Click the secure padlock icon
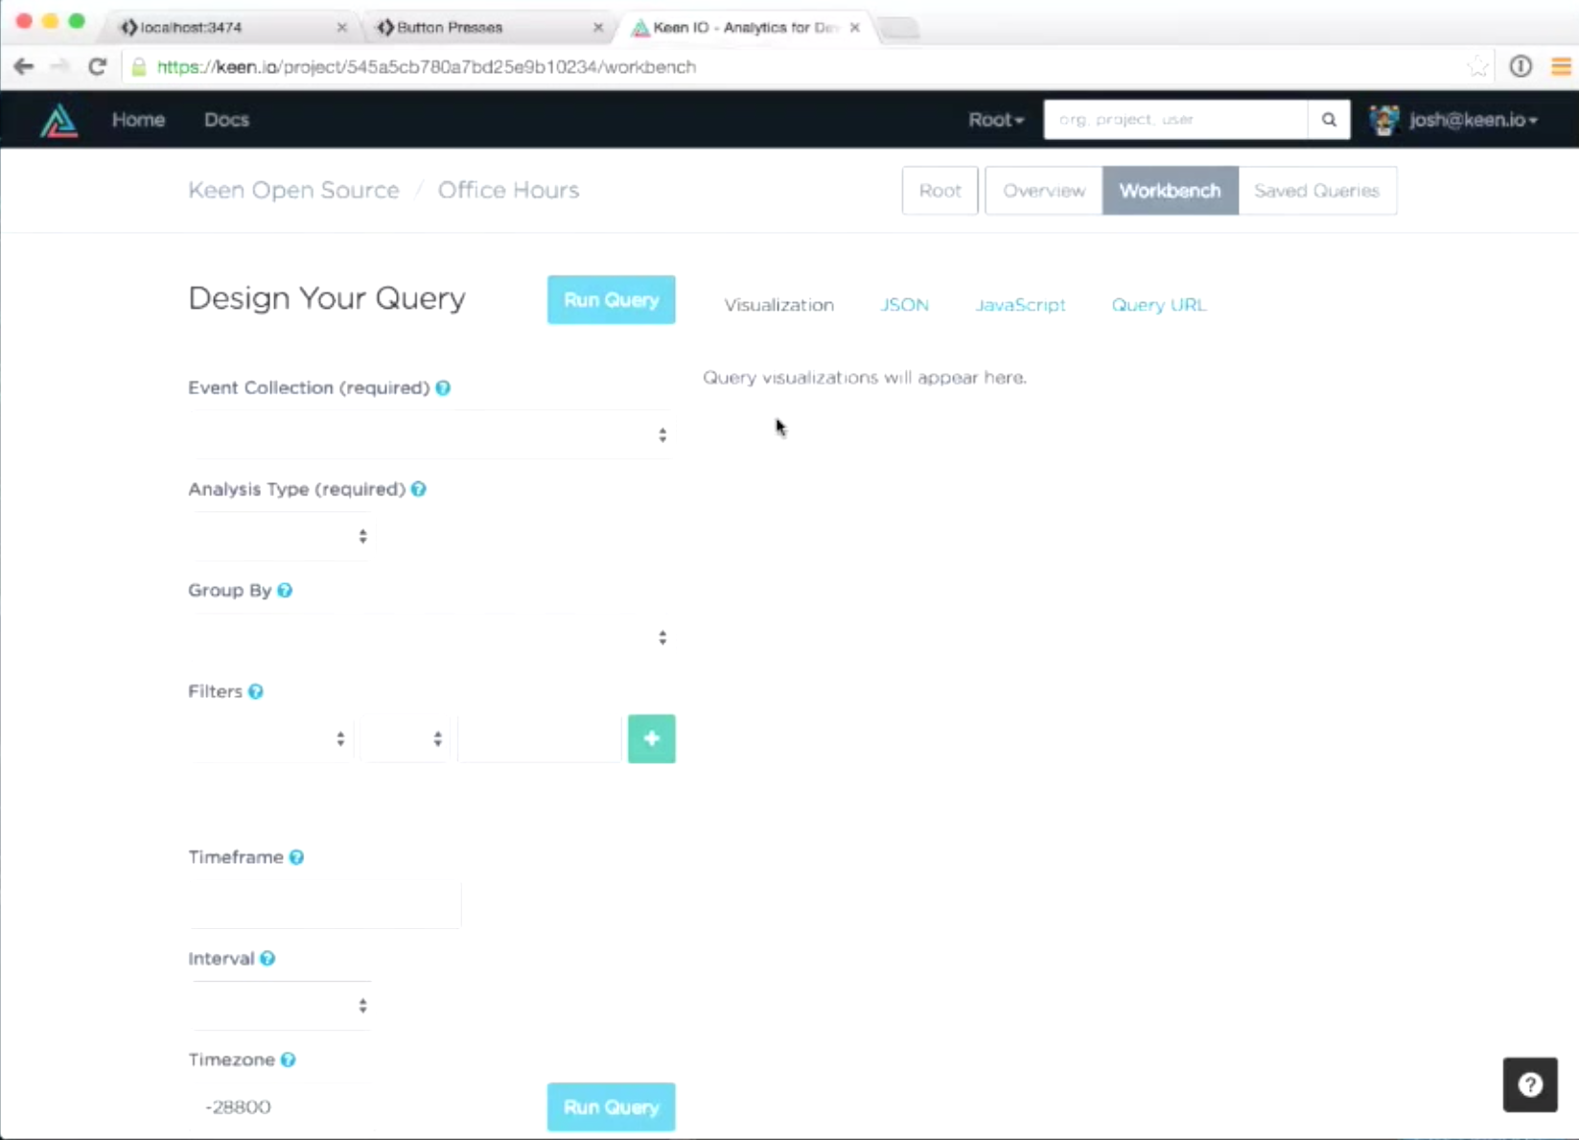The image size is (1579, 1140). pos(139,67)
